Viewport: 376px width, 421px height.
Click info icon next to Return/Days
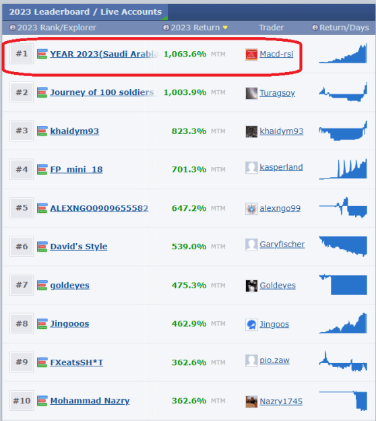coord(315,28)
